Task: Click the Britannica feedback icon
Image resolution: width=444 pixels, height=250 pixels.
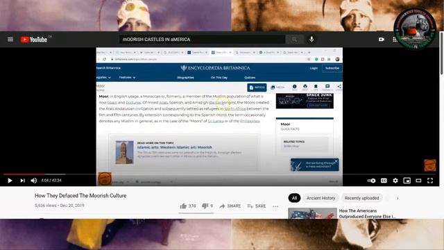Action: (327, 87)
